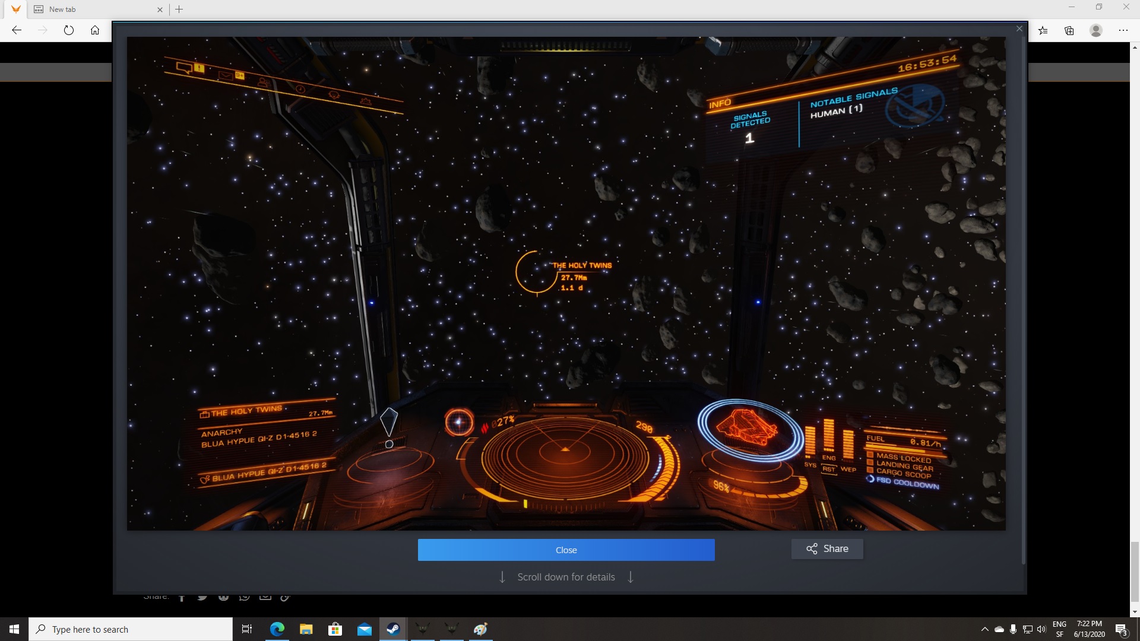The height and width of the screenshot is (641, 1140).
Task: Click the Close button below the screenshot
Action: pyautogui.click(x=566, y=550)
